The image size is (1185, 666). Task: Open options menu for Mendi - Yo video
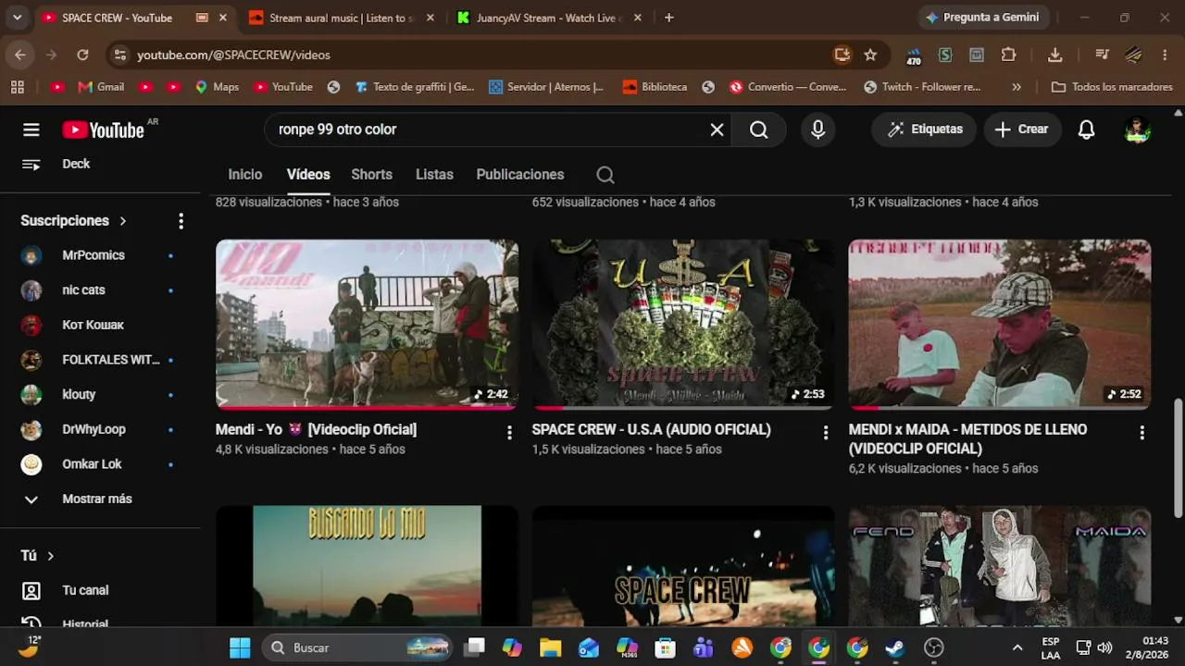(x=509, y=432)
